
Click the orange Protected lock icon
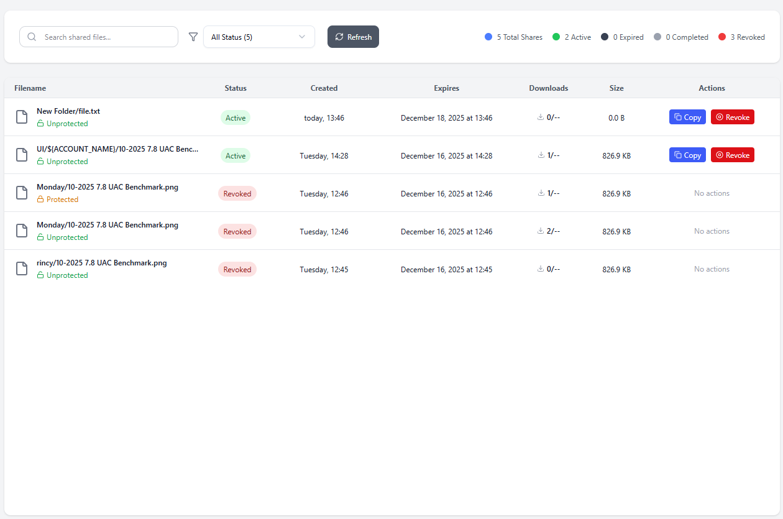pyautogui.click(x=40, y=200)
